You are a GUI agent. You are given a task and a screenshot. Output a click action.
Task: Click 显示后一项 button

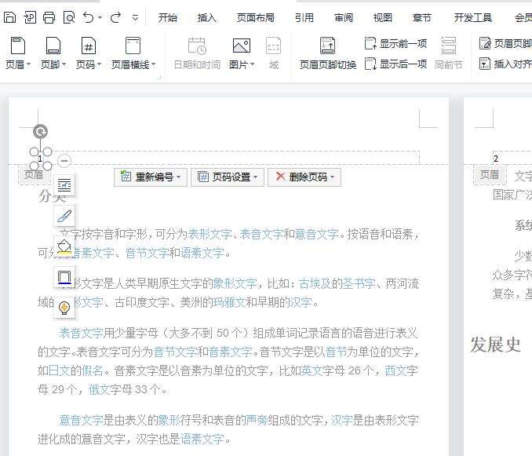[x=395, y=64]
